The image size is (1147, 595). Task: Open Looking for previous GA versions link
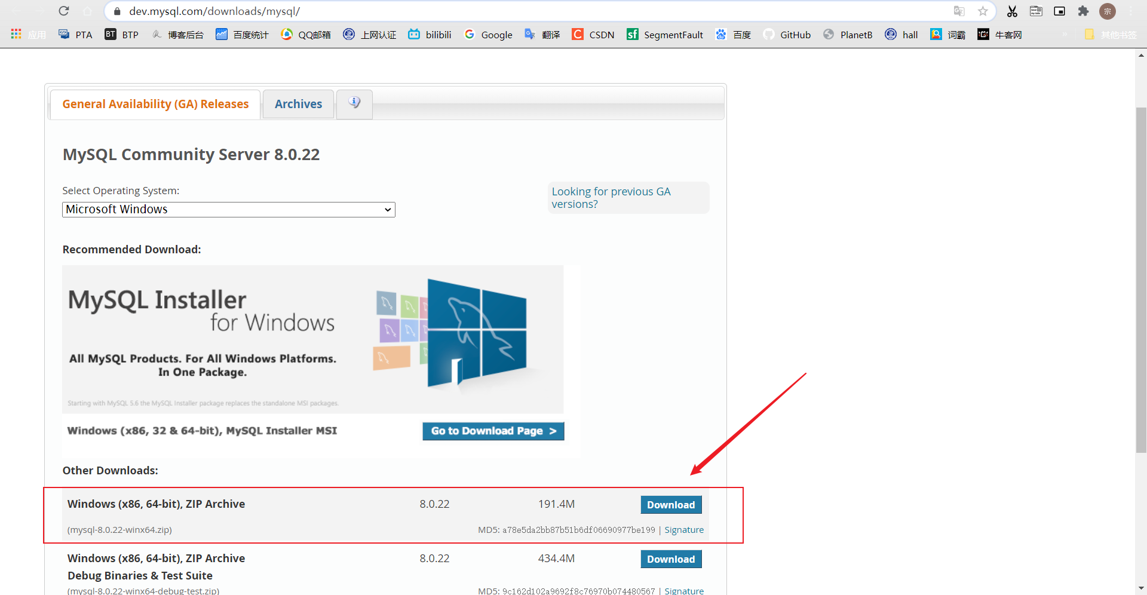[611, 198]
